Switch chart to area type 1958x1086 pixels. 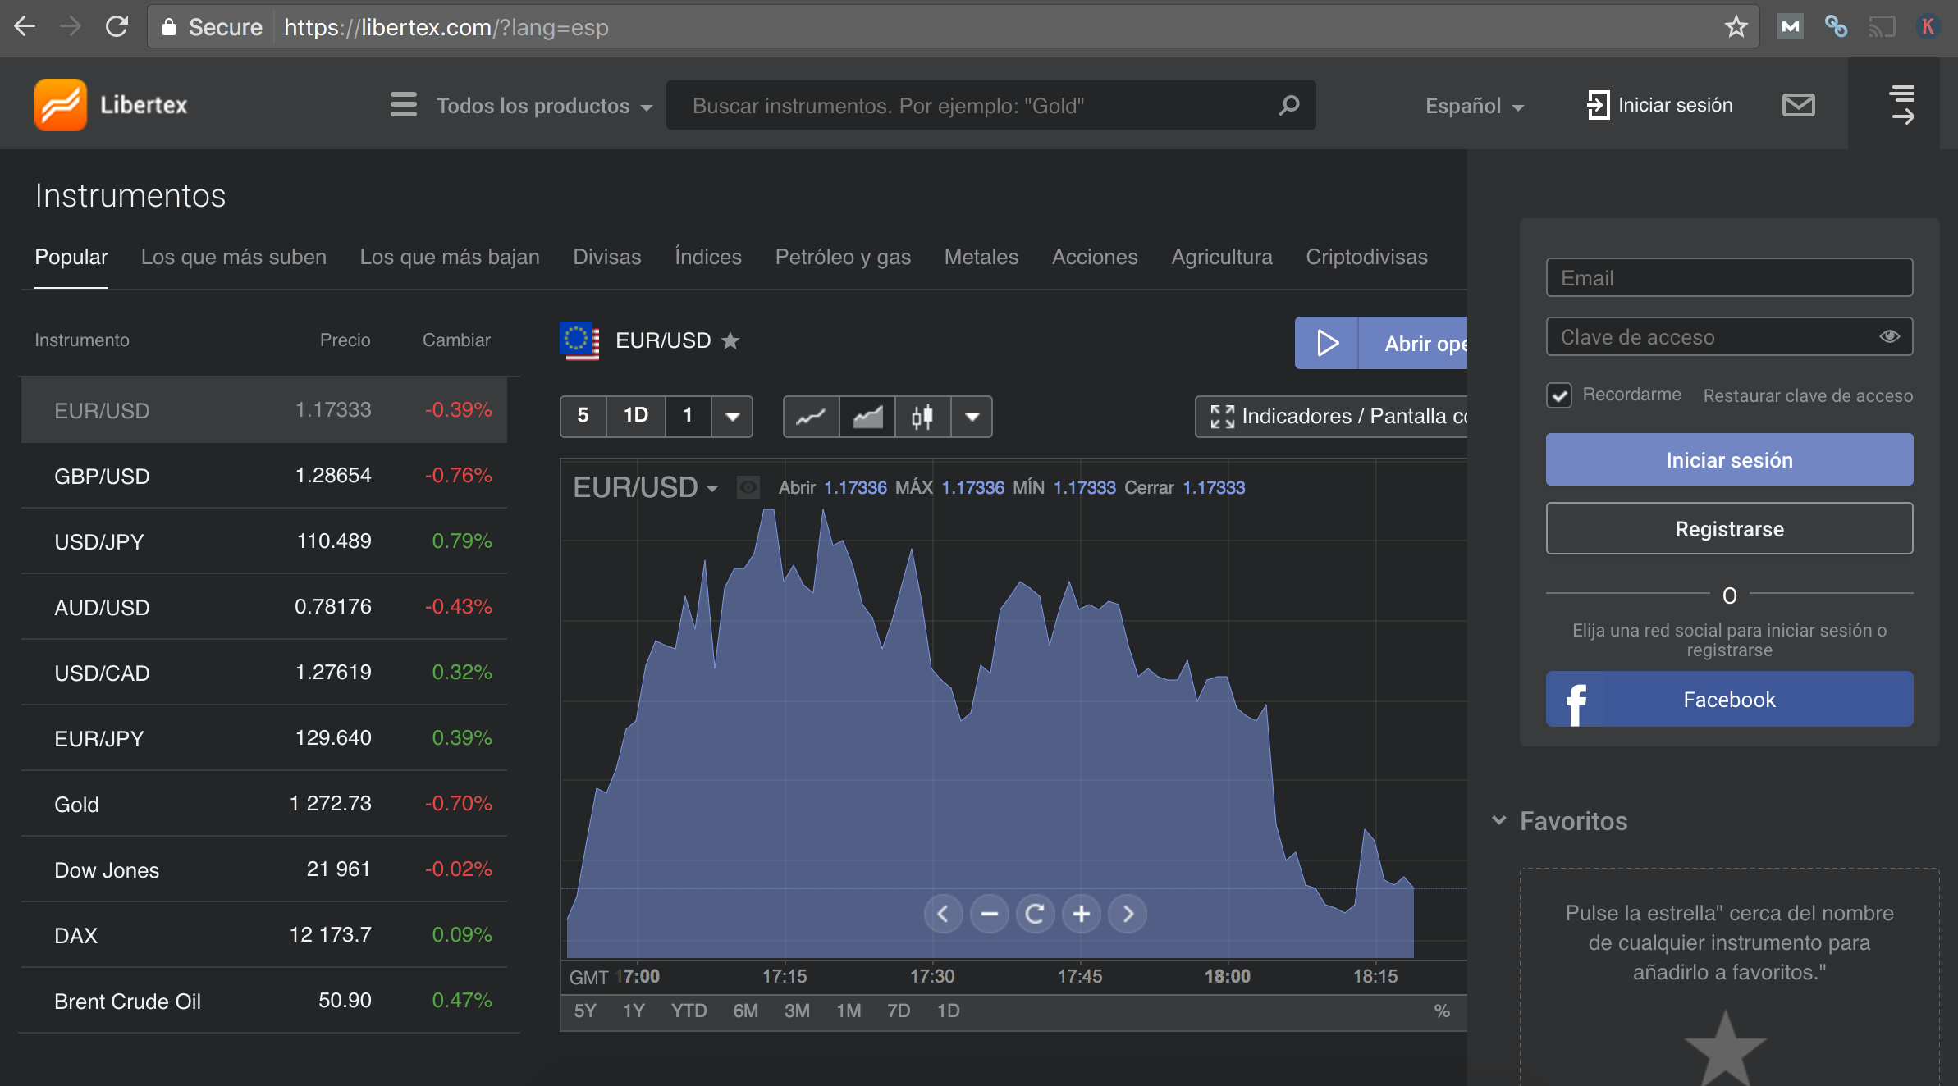click(x=867, y=417)
